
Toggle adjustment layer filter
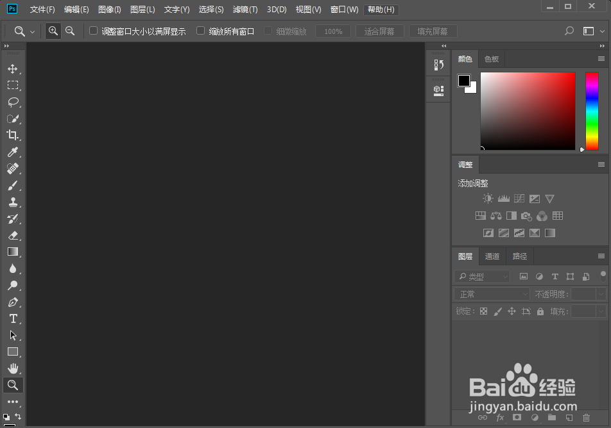pos(539,276)
